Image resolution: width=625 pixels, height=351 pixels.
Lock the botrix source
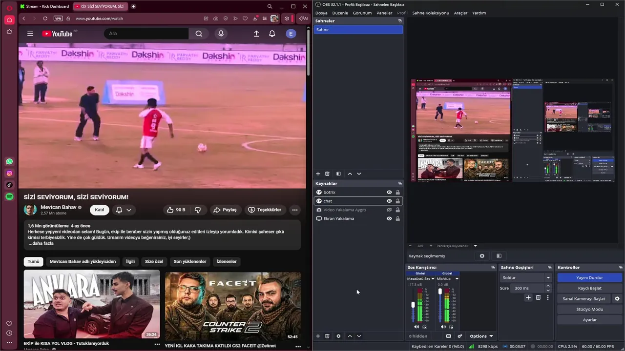click(x=397, y=192)
